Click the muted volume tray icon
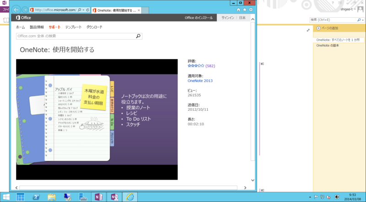366x202 pixels. pos(328,197)
